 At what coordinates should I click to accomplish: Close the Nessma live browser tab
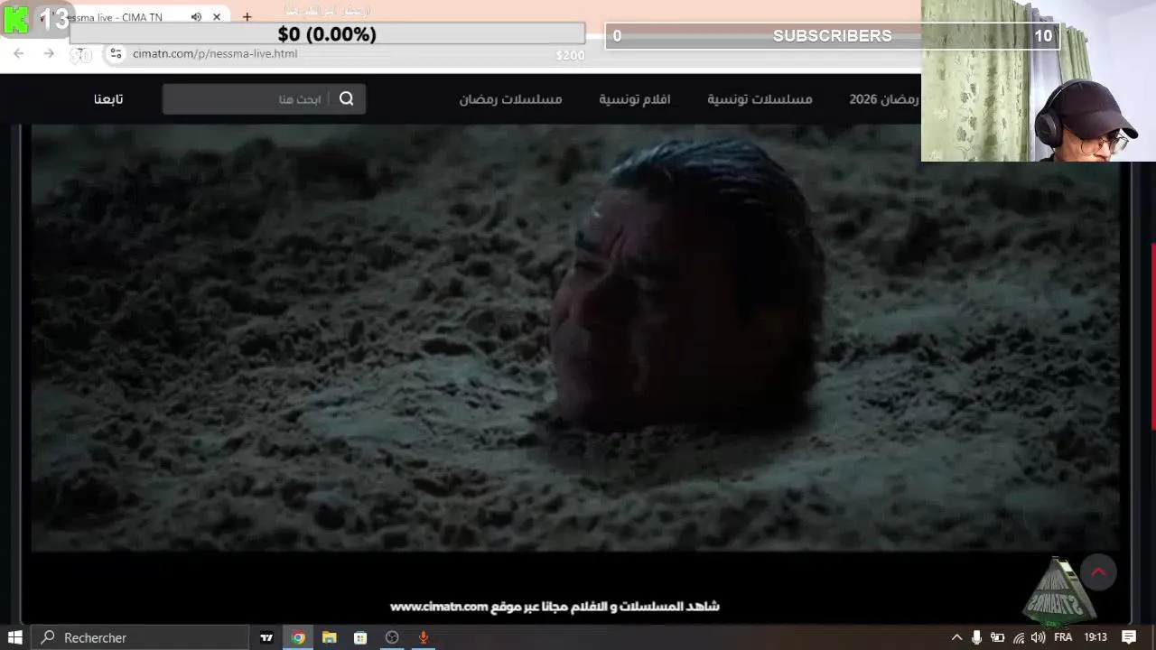tap(217, 17)
